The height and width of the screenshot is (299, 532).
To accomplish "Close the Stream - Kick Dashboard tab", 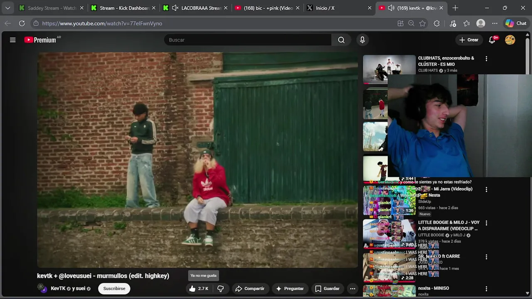I will (x=154, y=8).
